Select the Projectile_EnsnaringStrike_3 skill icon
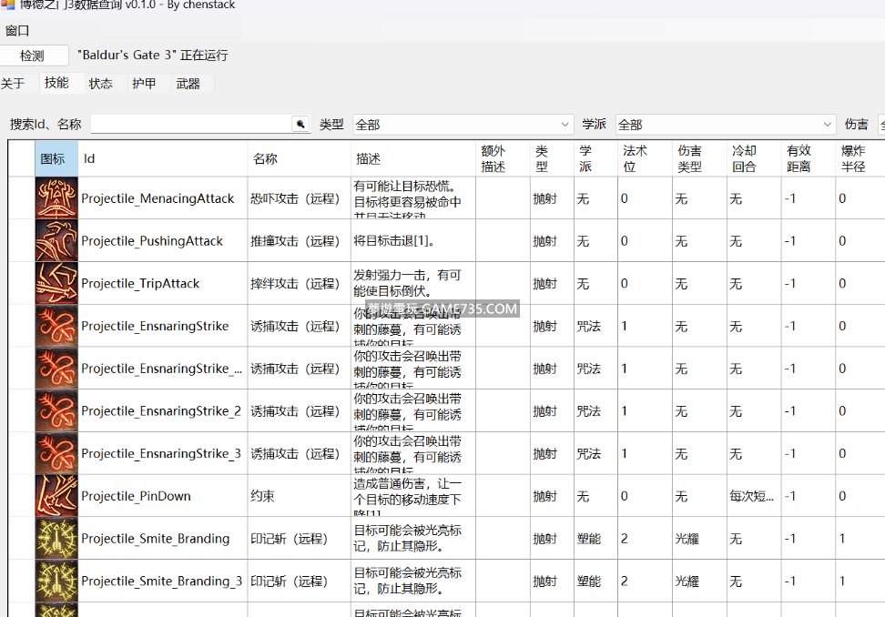 pyautogui.click(x=56, y=453)
